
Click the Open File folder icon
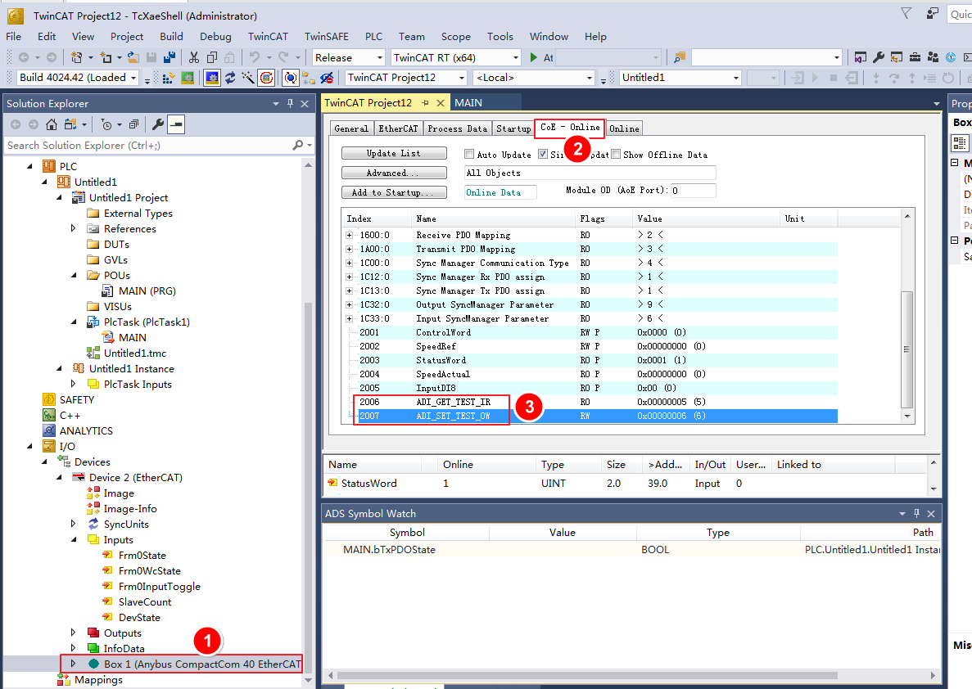[133, 57]
